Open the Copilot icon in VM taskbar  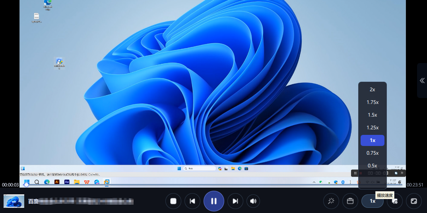point(220,169)
